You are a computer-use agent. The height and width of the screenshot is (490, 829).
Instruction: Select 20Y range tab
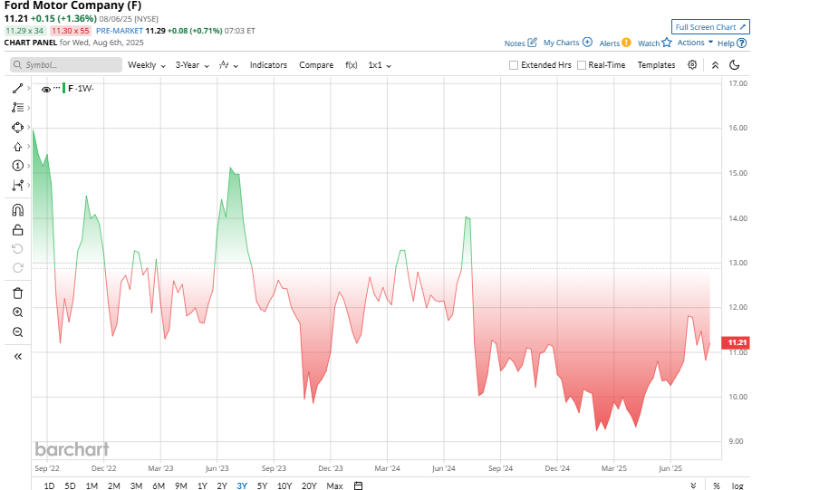[309, 485]
